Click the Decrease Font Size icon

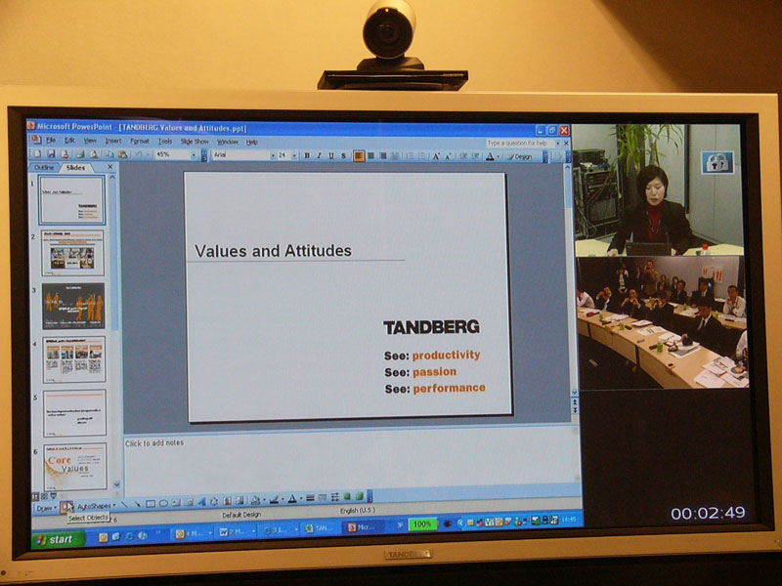[x=448, y=156]
